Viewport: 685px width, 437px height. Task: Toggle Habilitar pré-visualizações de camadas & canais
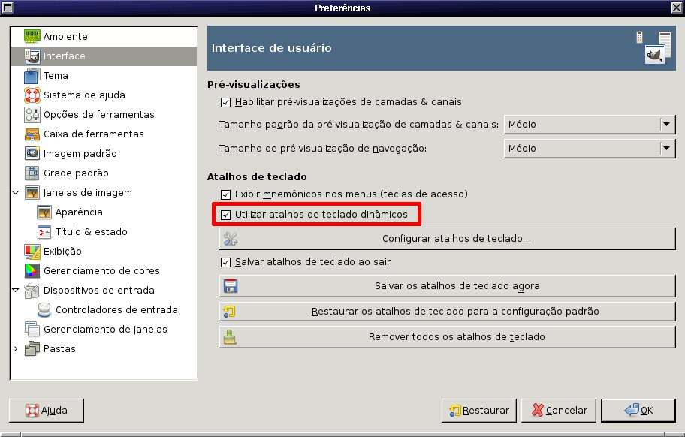coord(225,102)
